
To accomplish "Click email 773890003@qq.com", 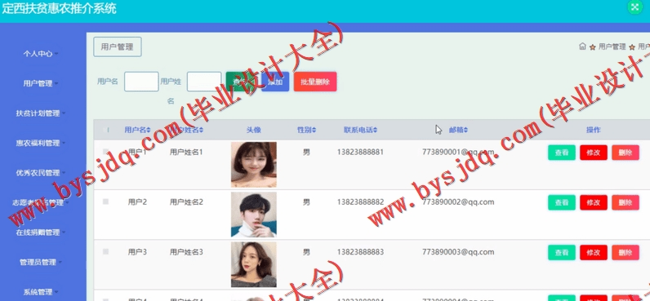I will 458,252.
